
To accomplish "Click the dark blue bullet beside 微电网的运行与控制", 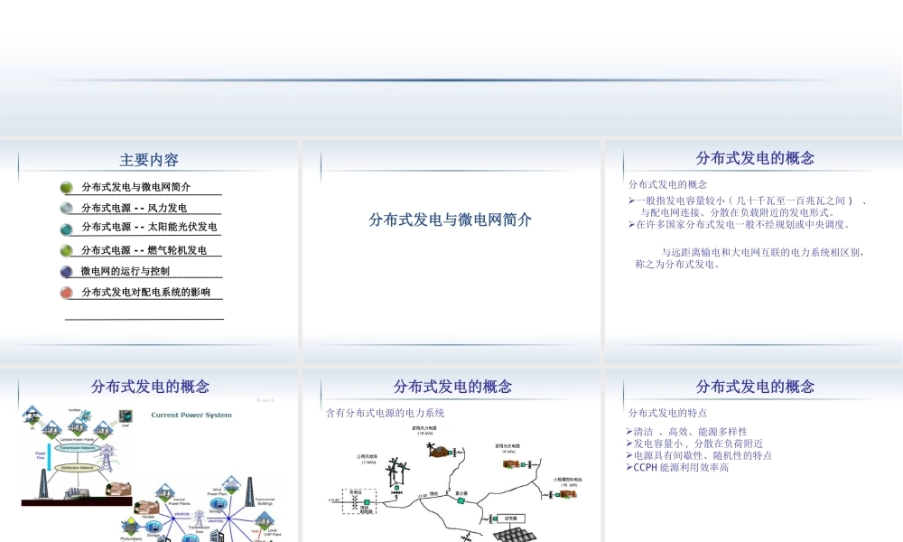I will tap(66, 271).
